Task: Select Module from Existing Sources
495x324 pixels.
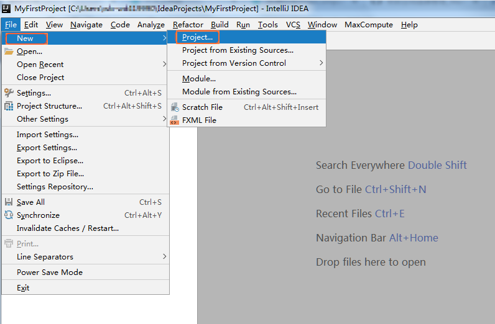Action: [x=239, y=92]
